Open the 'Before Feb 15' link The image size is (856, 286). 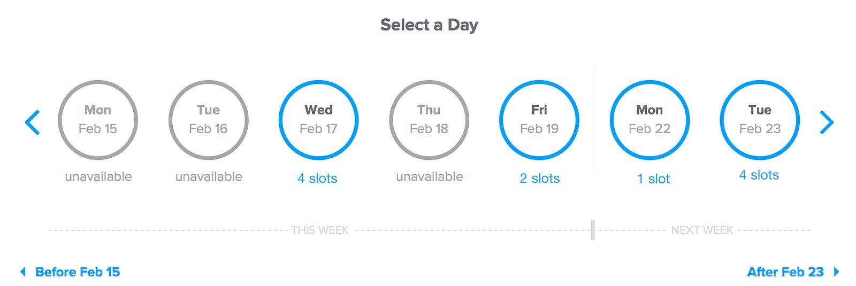tap(78, 272)
